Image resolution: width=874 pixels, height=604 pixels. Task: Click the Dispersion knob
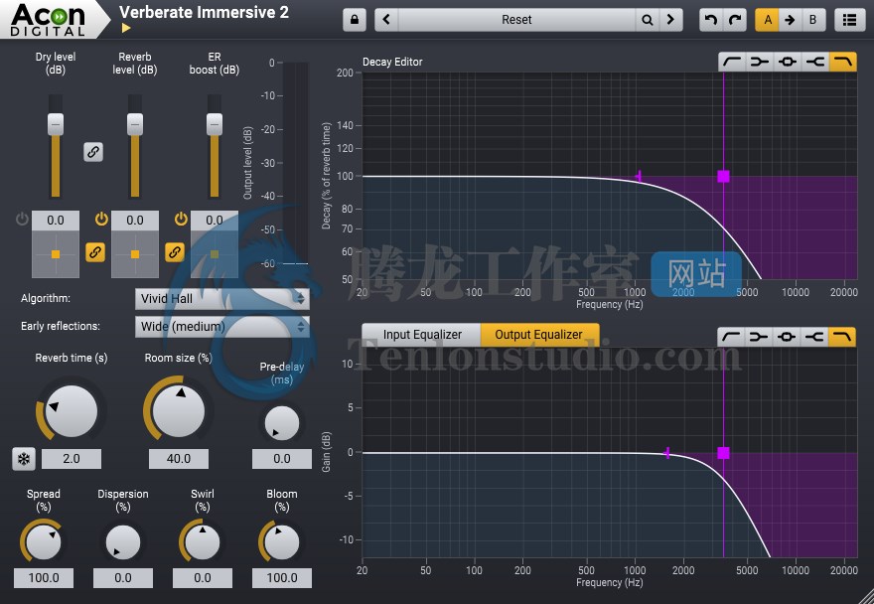123,541
